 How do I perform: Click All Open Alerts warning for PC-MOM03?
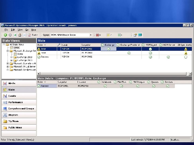tap(186, 53)
